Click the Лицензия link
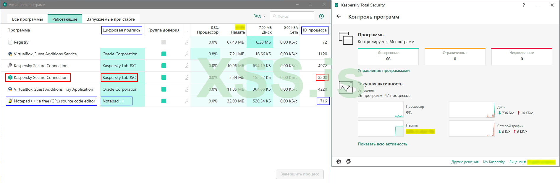The height and width of the screenshot is (184, 560). pos(517,162)
